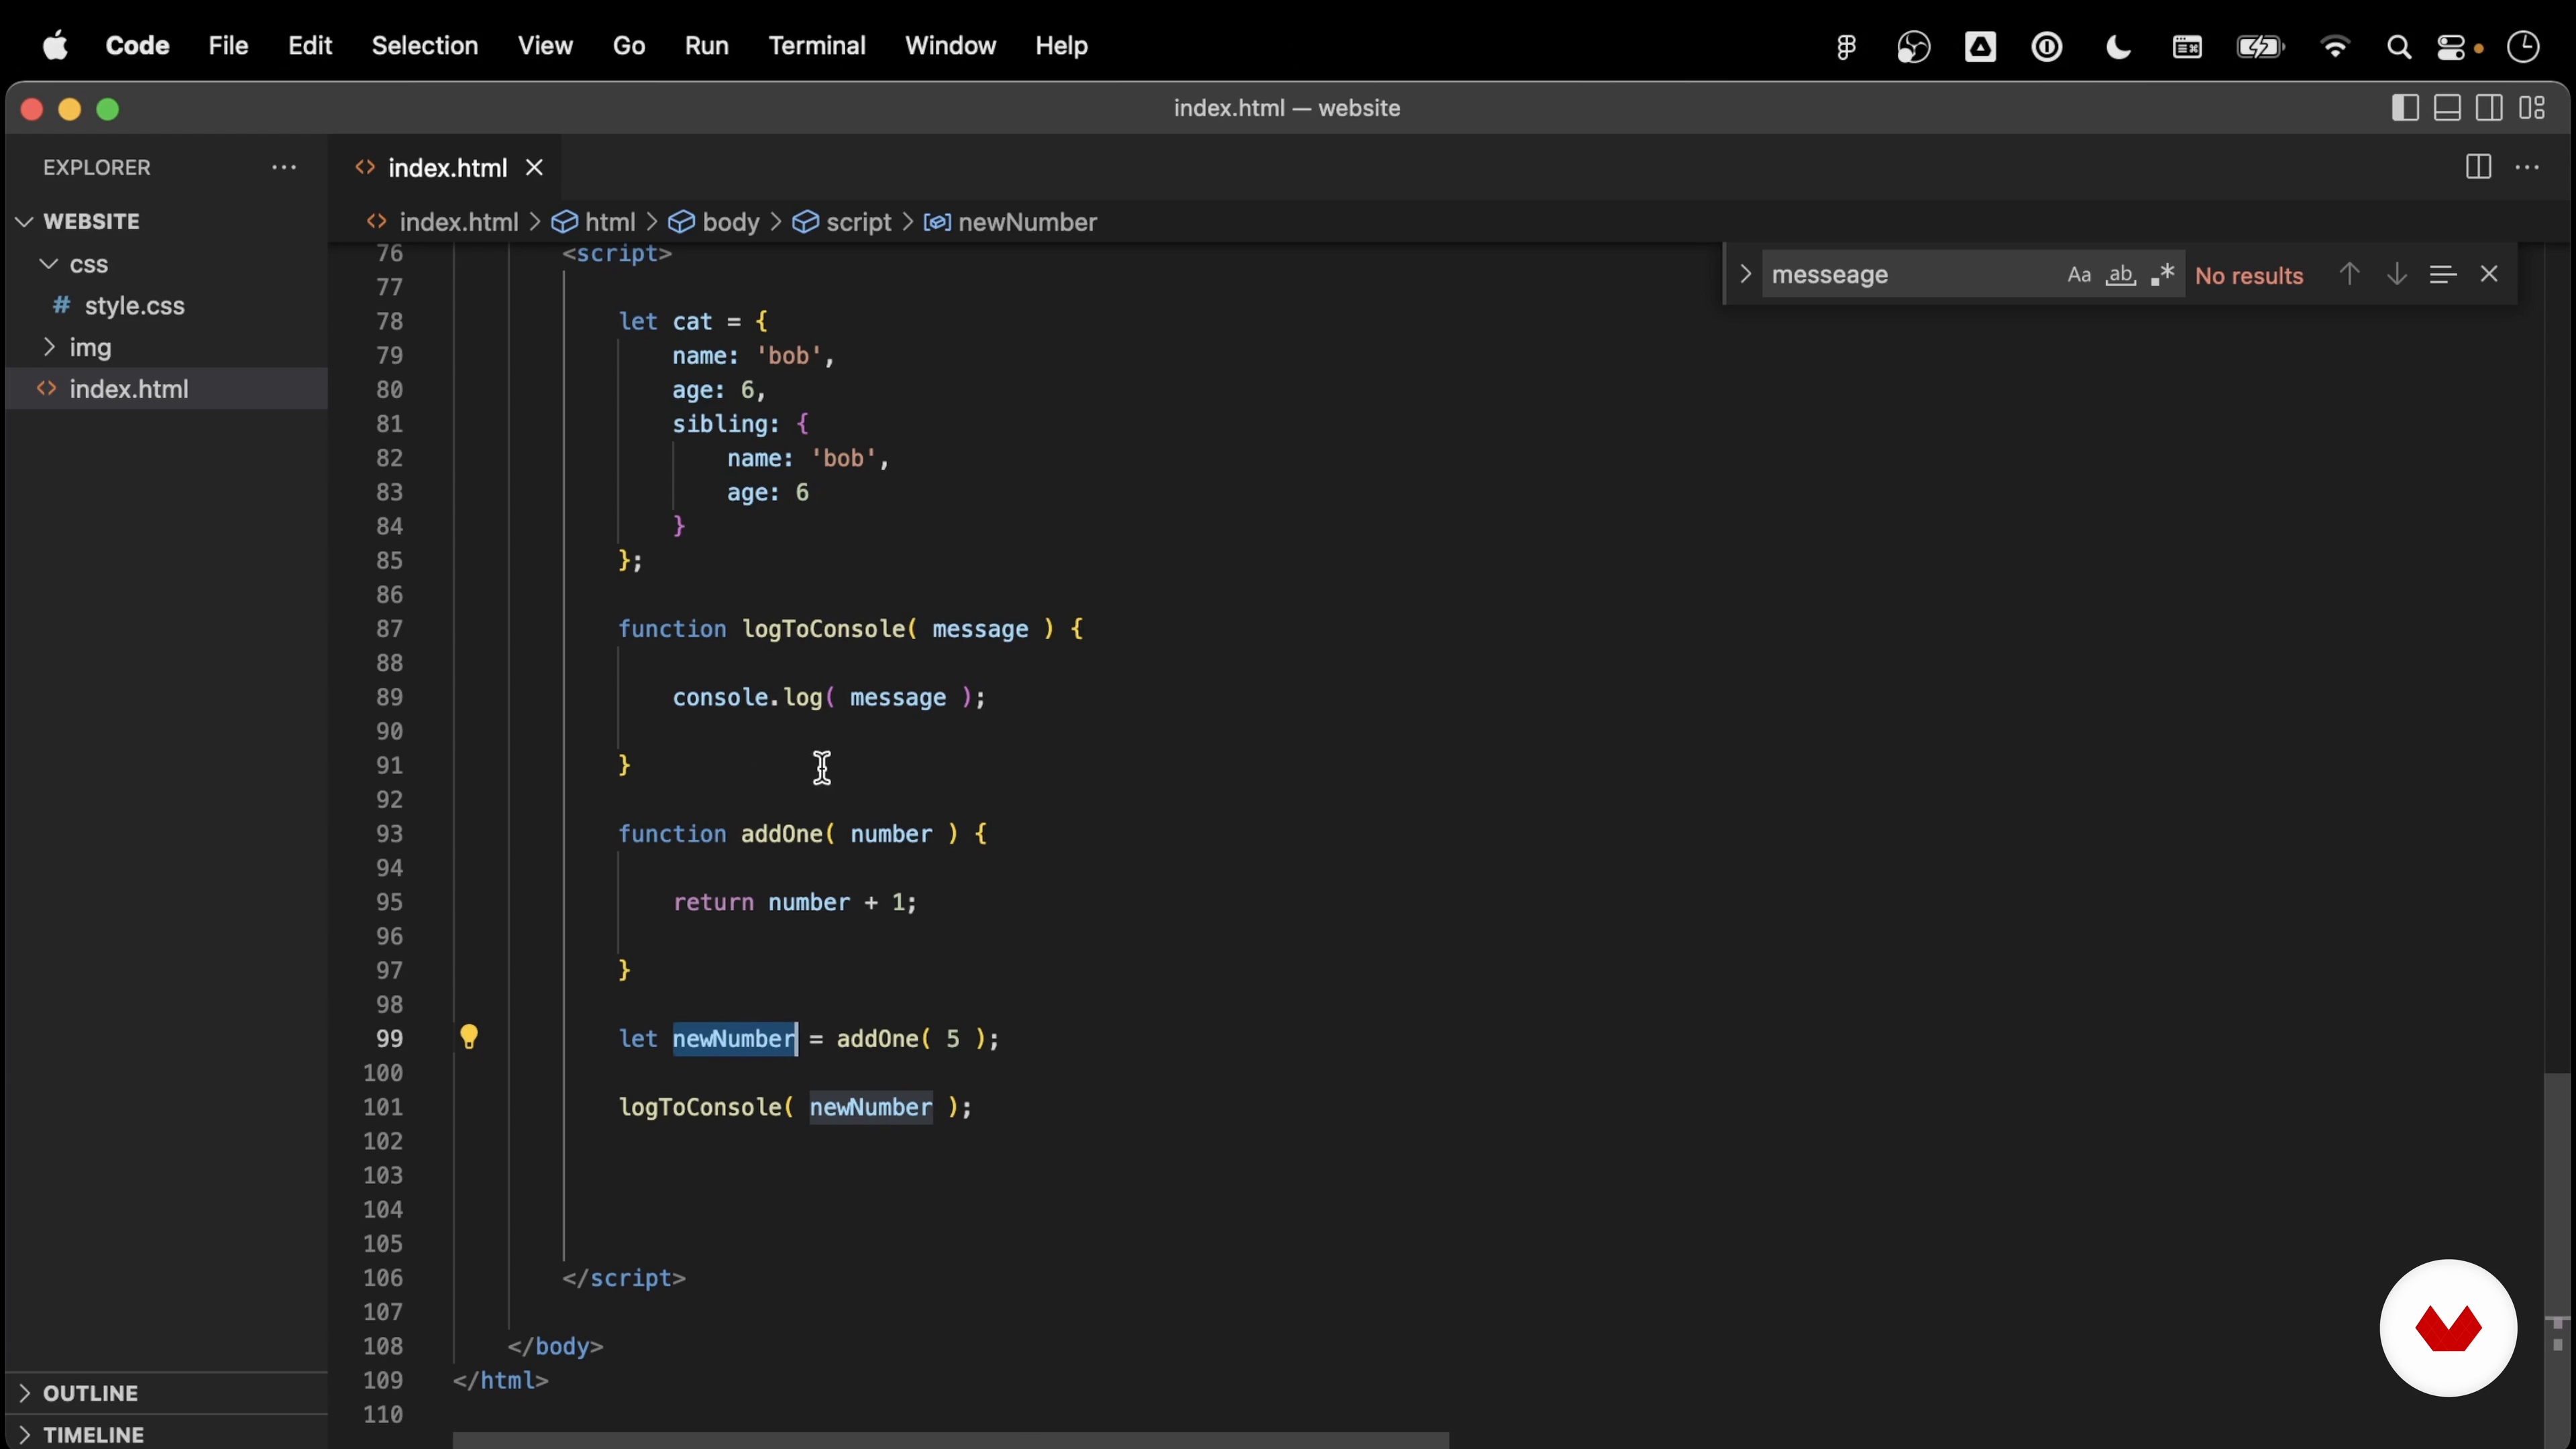
Task: Open the Window menu
Action: [950, 46]
